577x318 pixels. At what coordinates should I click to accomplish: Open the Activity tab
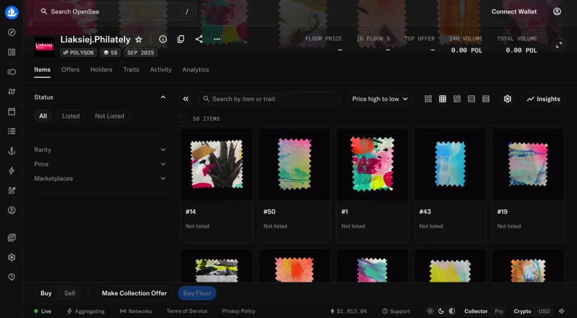(x=161, y=69)
